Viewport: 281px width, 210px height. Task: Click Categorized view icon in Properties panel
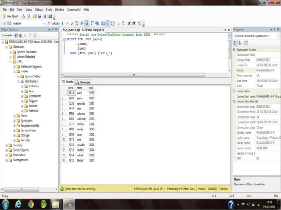[x=236, y=43]
